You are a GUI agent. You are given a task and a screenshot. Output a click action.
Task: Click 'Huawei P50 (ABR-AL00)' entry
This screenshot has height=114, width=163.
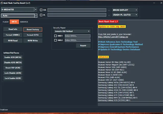tap(109, 78)
